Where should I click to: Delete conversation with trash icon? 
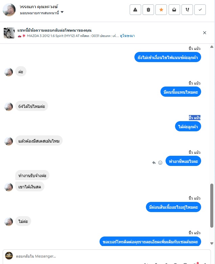pyautogui.click(x=148, y=10)
